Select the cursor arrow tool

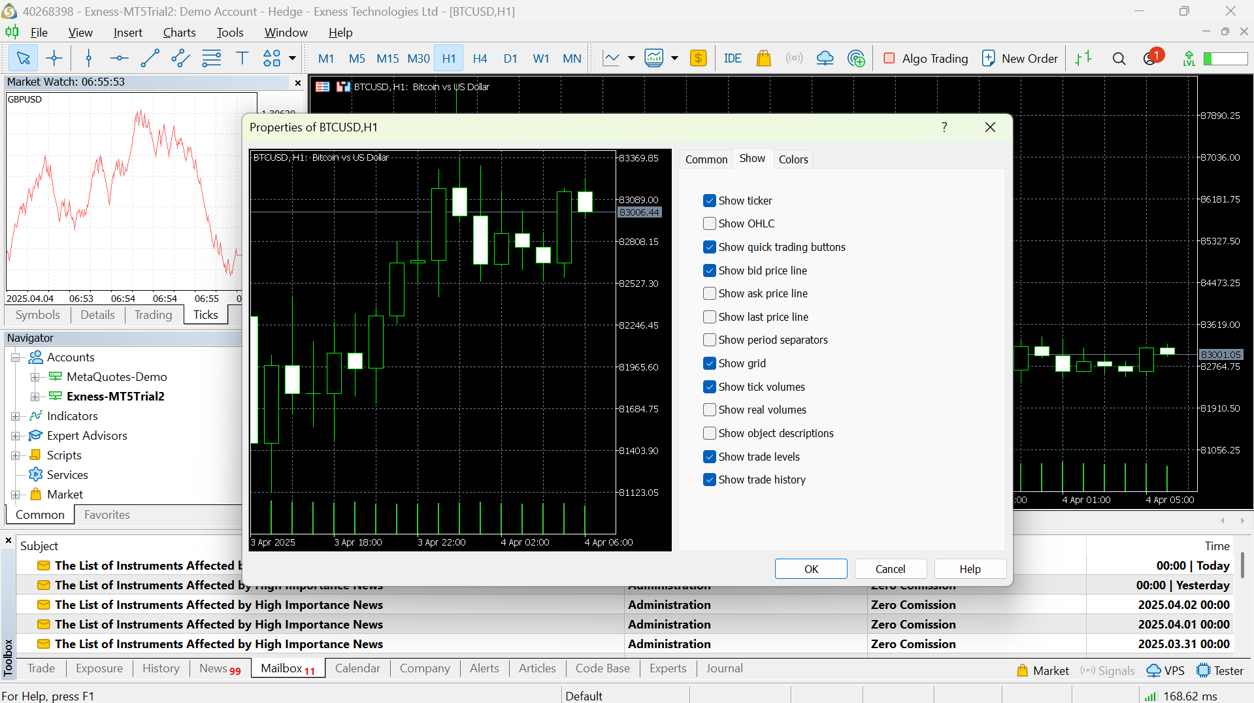click(x=23, y=59)
